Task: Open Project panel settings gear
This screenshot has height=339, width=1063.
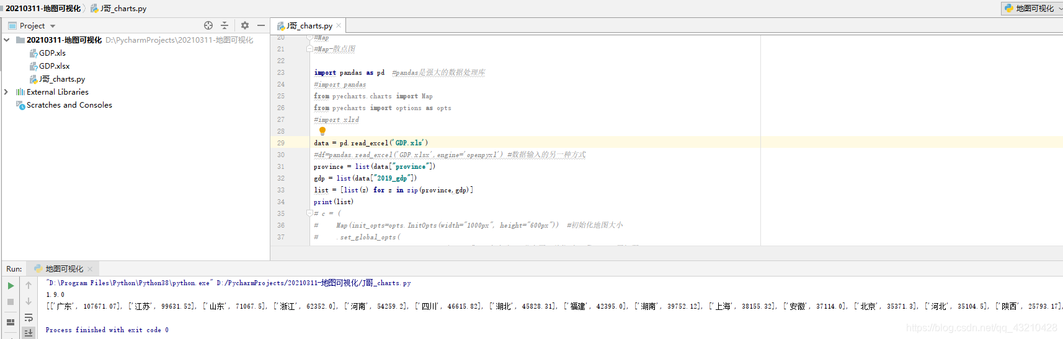Action: click(245, 25)
